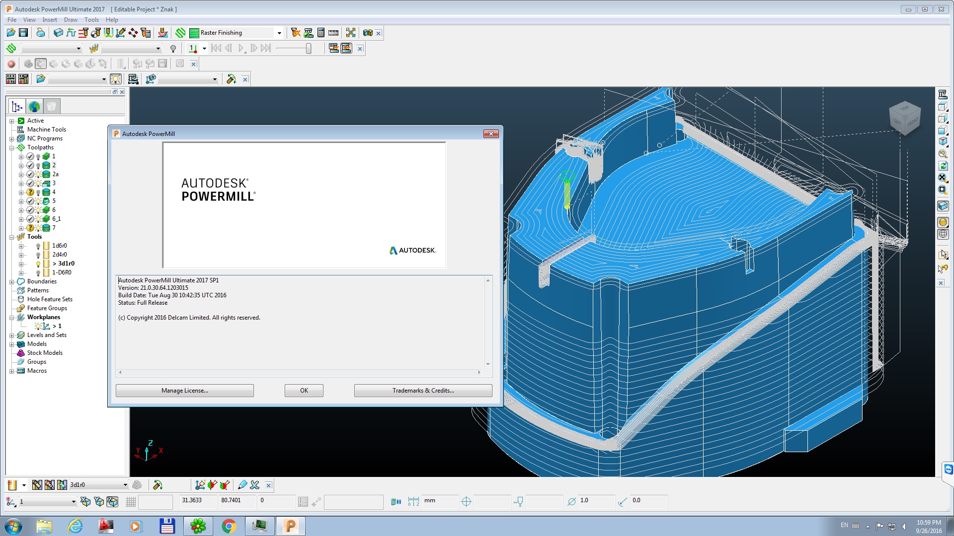This screenshot has height=536, width=954.
Task: Click the ViewCube in the 3D view
Action: click(x=905, y=118)
